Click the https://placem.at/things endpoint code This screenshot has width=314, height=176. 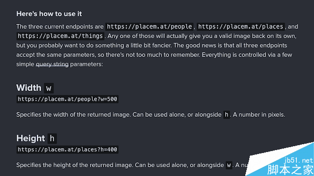click(x=60, y=36)
